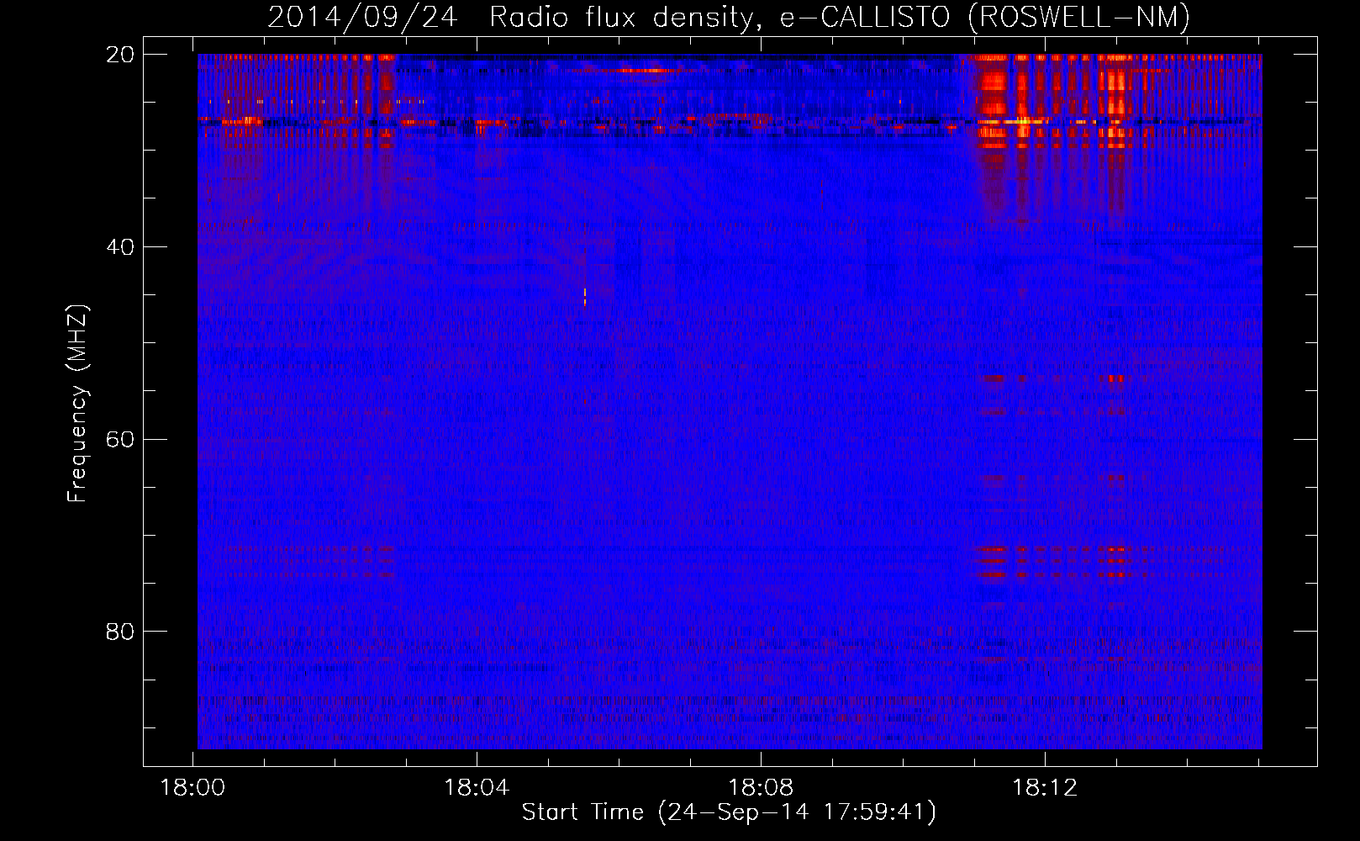Click the 60 frequency tick label

click(x=120, y=440)
